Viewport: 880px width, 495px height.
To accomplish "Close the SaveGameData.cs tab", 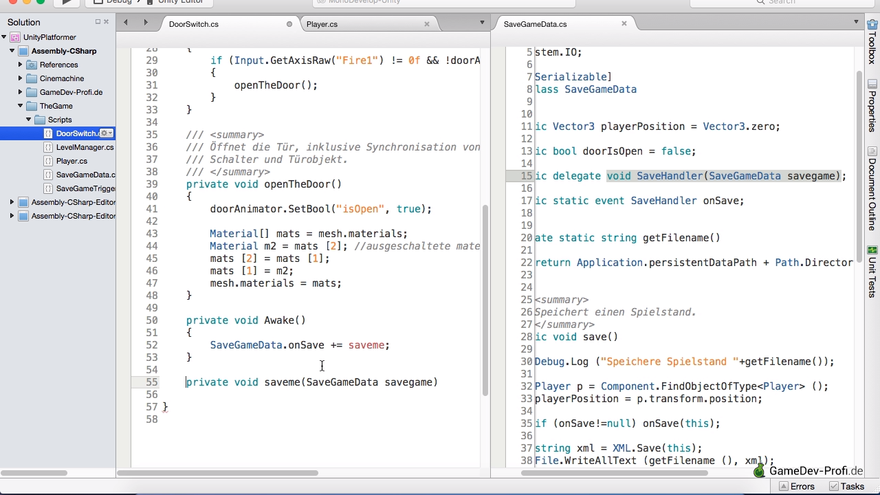I will 624,23.
